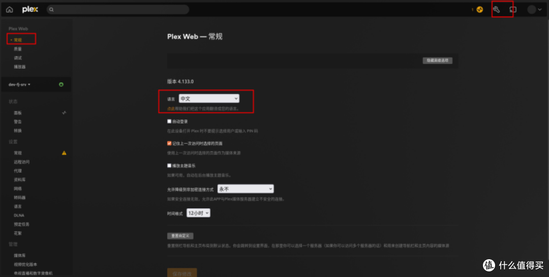Uncheck 记住上一次访问时选择的页面
This screenshot has width=549, height=277.
tap(169, 143)
